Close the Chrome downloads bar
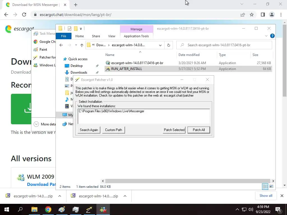The image size is (287, 215). (x=282, y=196)
